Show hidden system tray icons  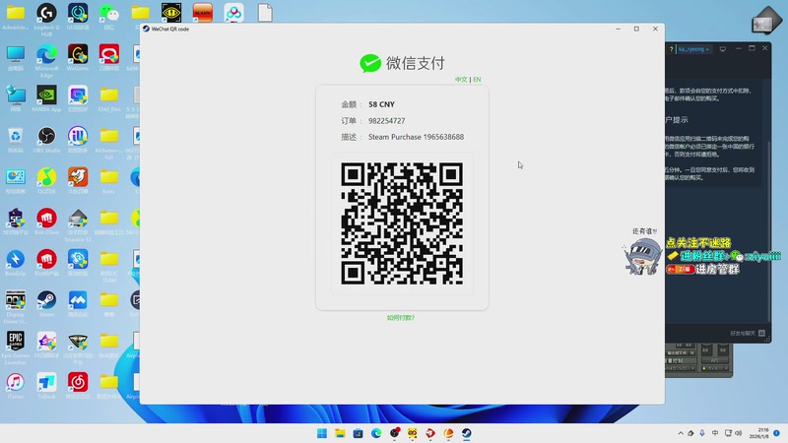[681, 433]
